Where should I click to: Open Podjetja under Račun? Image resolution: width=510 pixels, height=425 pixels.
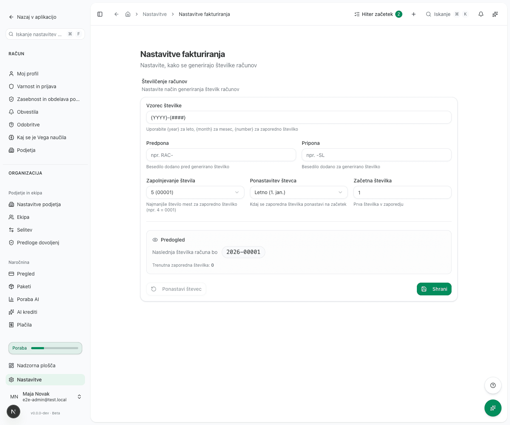(x=45, y=150)
